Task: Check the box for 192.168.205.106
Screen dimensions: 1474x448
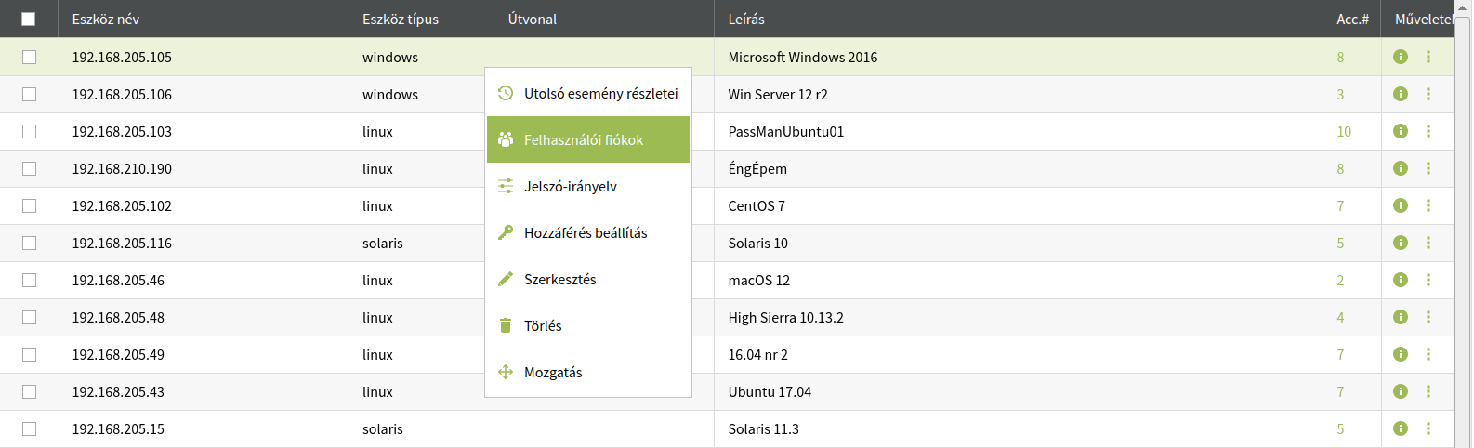Action: coord(29,94)
